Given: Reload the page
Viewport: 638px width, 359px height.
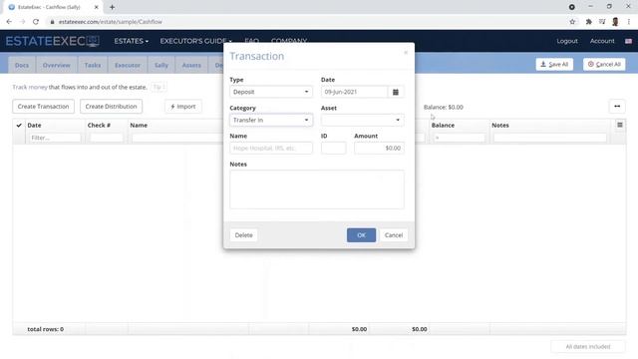Looking at the screenshot, I should pos(36,22).
